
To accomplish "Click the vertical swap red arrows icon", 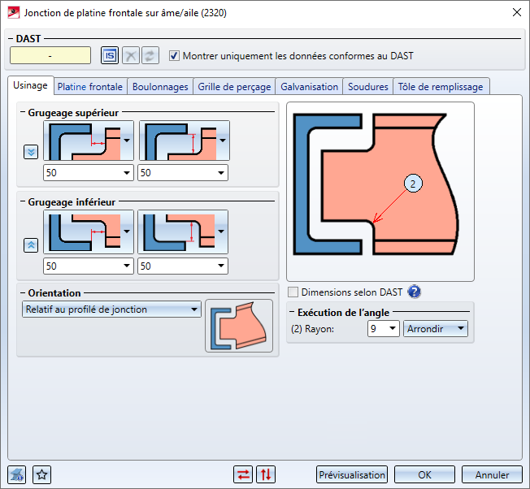I will click(265, 474).
